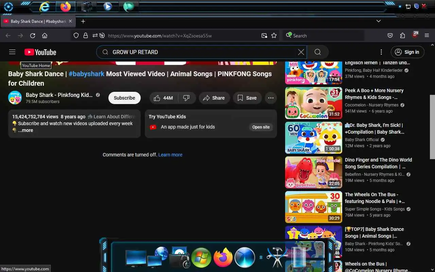Open the green messenger icon in top bar
Image resolution: width=435 pixels, height=272 pixels.
129,6
